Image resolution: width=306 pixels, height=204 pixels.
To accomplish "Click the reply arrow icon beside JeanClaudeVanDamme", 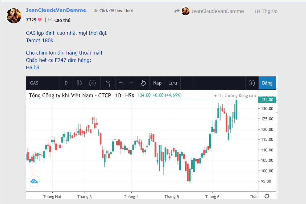I will click(x=177, y=11).
